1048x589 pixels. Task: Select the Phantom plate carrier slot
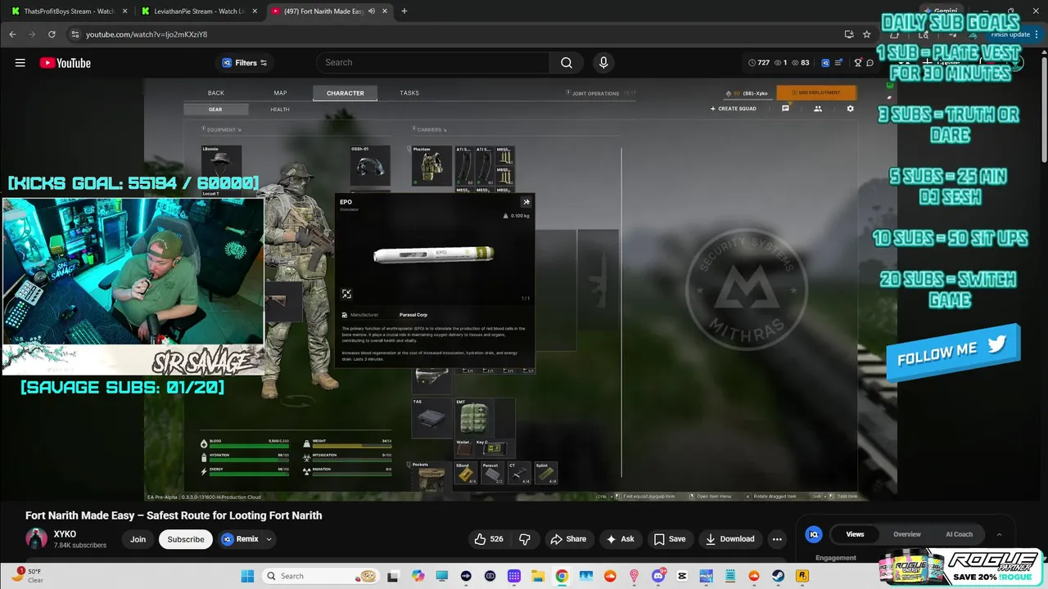click(x=431, y=167)
